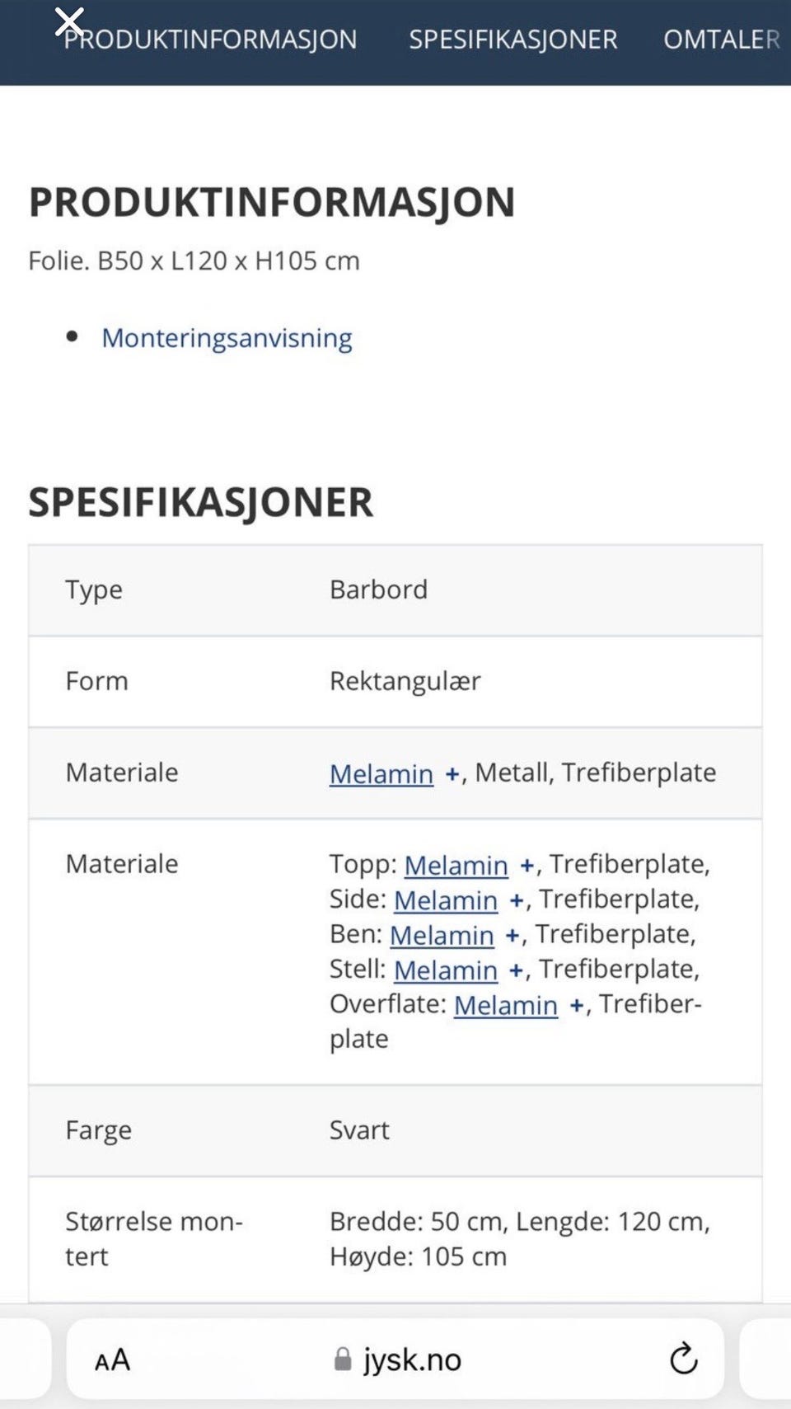The image size is (791, 1409).
Task: Tap the jysk.no address bar
Action: [412, 1359]
